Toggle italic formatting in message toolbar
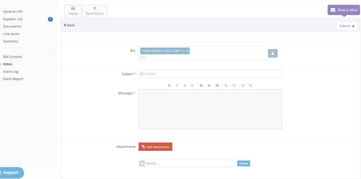 pos(177,85)
